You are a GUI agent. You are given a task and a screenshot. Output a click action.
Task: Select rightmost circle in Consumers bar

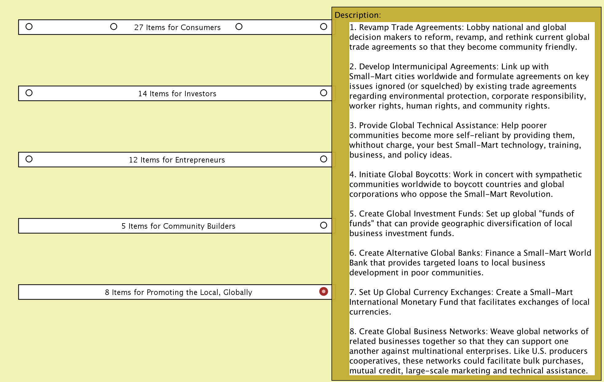click(323, 27)
